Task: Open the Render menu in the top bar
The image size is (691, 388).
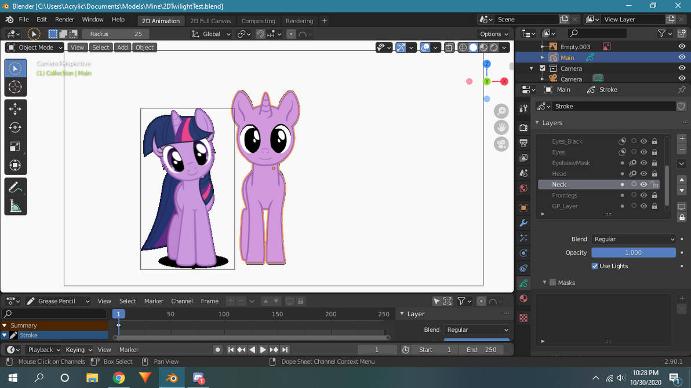Action: click(x=64, y=19)
